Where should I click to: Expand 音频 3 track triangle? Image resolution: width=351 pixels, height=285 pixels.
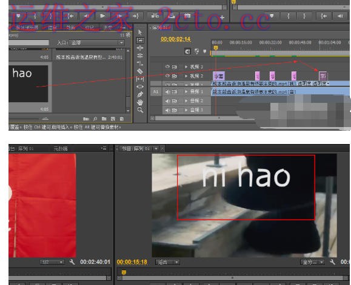pyautogui.click(x=186, y=110)
